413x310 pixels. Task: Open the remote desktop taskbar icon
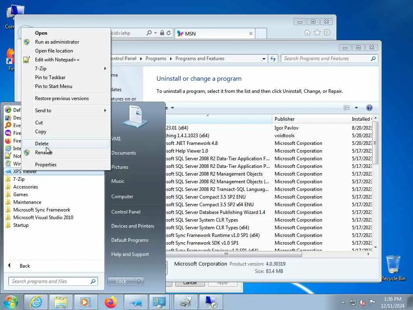(x=211, y=302)
